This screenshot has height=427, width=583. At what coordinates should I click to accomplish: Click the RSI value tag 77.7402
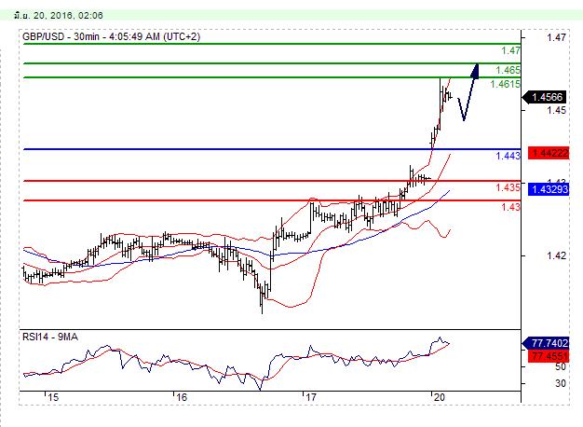(546, 343)
